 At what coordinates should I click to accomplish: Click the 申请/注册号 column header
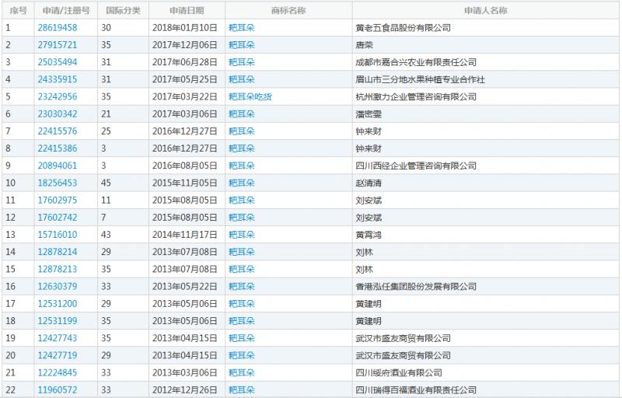point(66,11)
